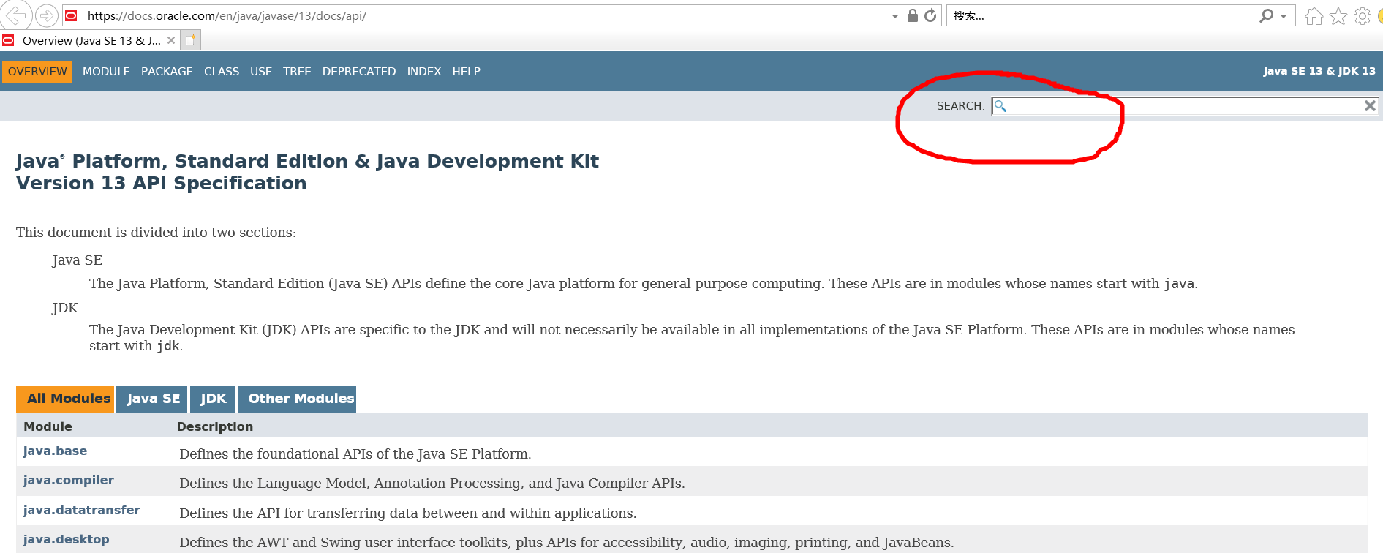The width and height of the screenshot is (1383, 553).
Task: Click the Java SE 13 & JDK 13 label
Action: [x=1319, y=71]
